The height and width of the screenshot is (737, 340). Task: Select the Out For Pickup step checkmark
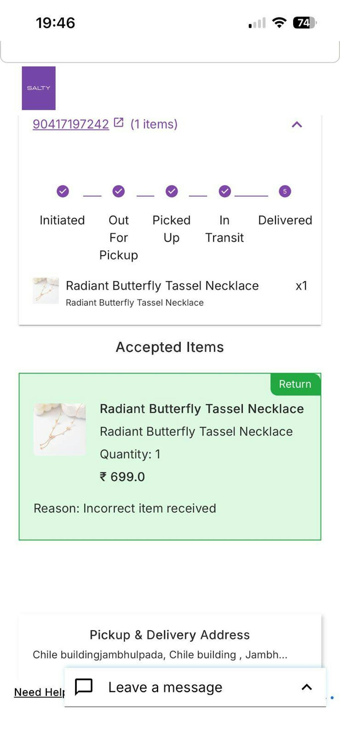pos(119,191)
